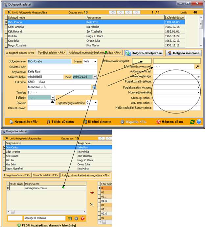Open the Belépés date dropdown
The image size is (206, 227).
[53, 98]
